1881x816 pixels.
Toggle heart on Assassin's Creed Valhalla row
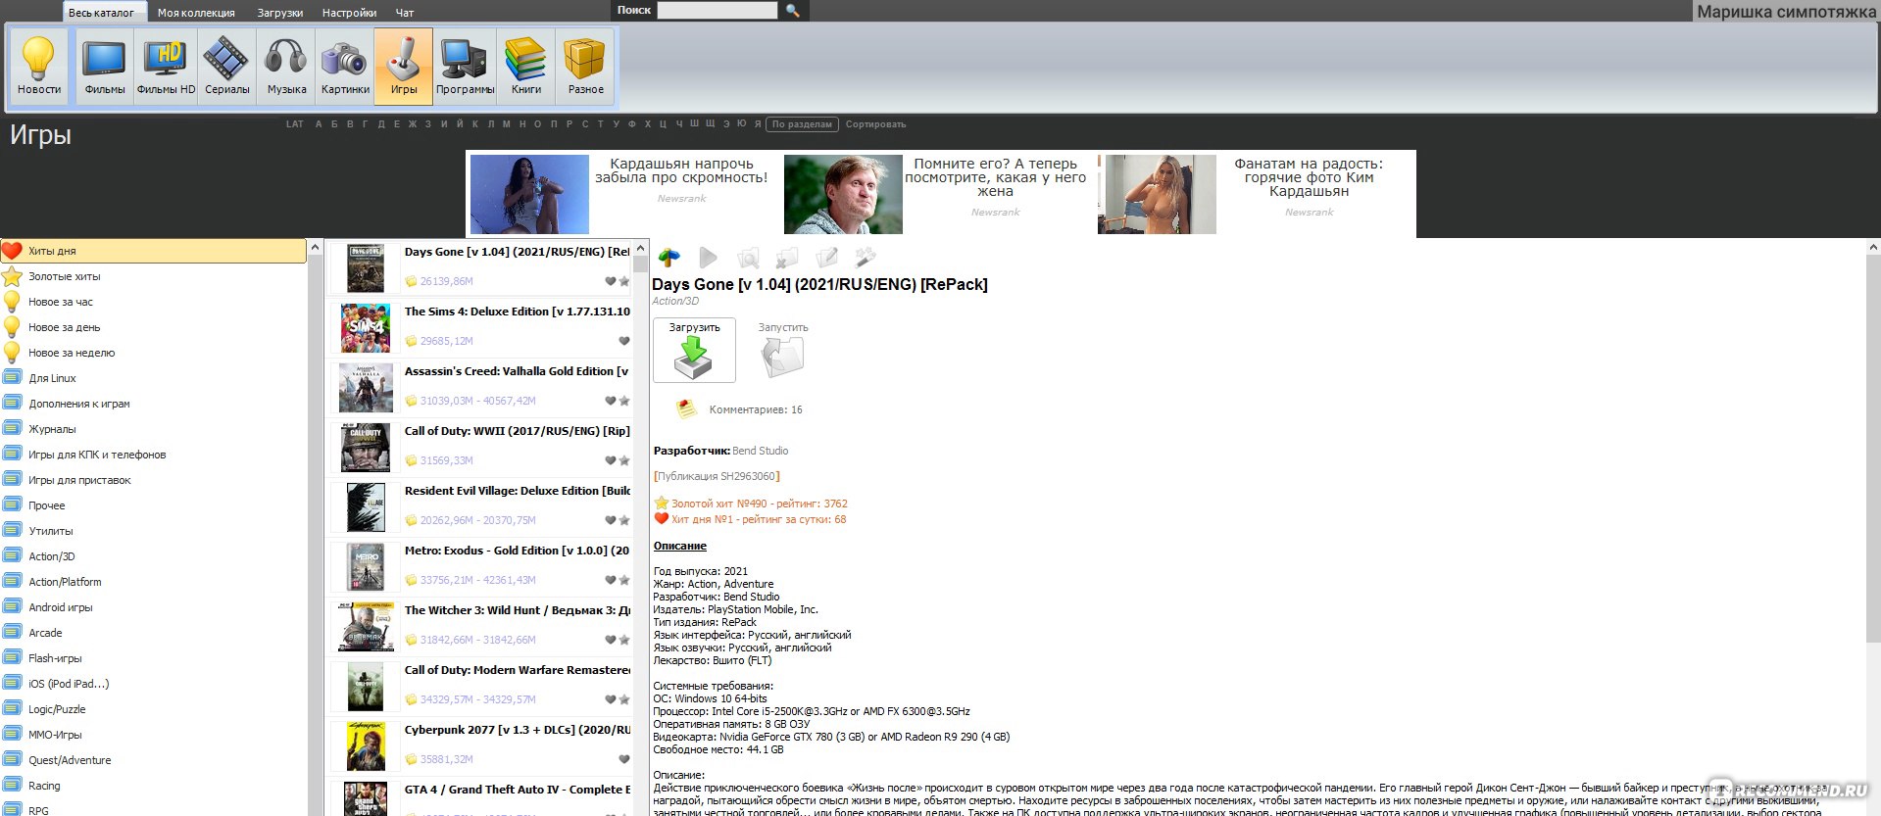tap(610, 401)
